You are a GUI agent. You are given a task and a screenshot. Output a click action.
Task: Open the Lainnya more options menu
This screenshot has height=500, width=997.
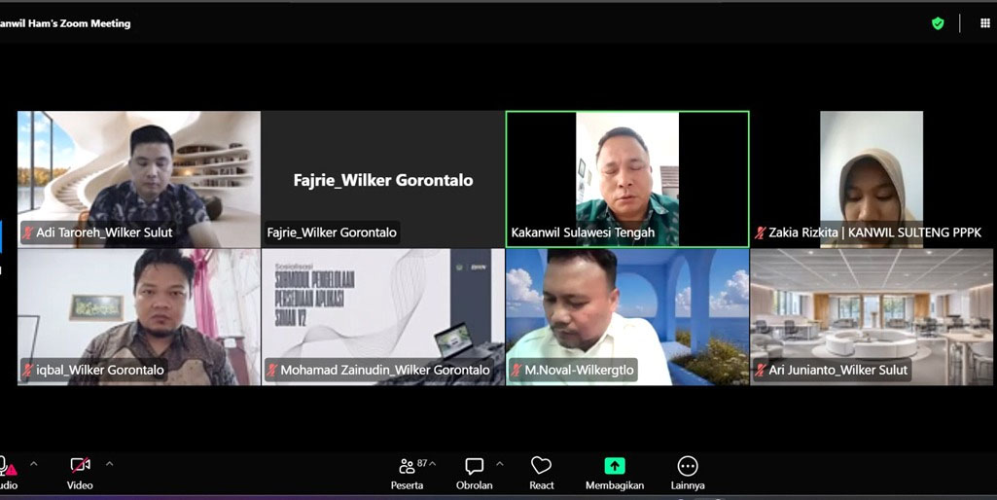688,474
